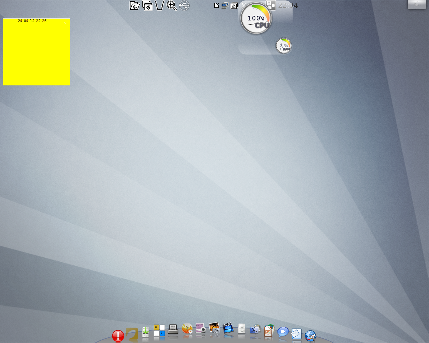Click the folder icon in the top panel
Image resolution: width=429 pixels, height=343 pixels.
[135, 6]
